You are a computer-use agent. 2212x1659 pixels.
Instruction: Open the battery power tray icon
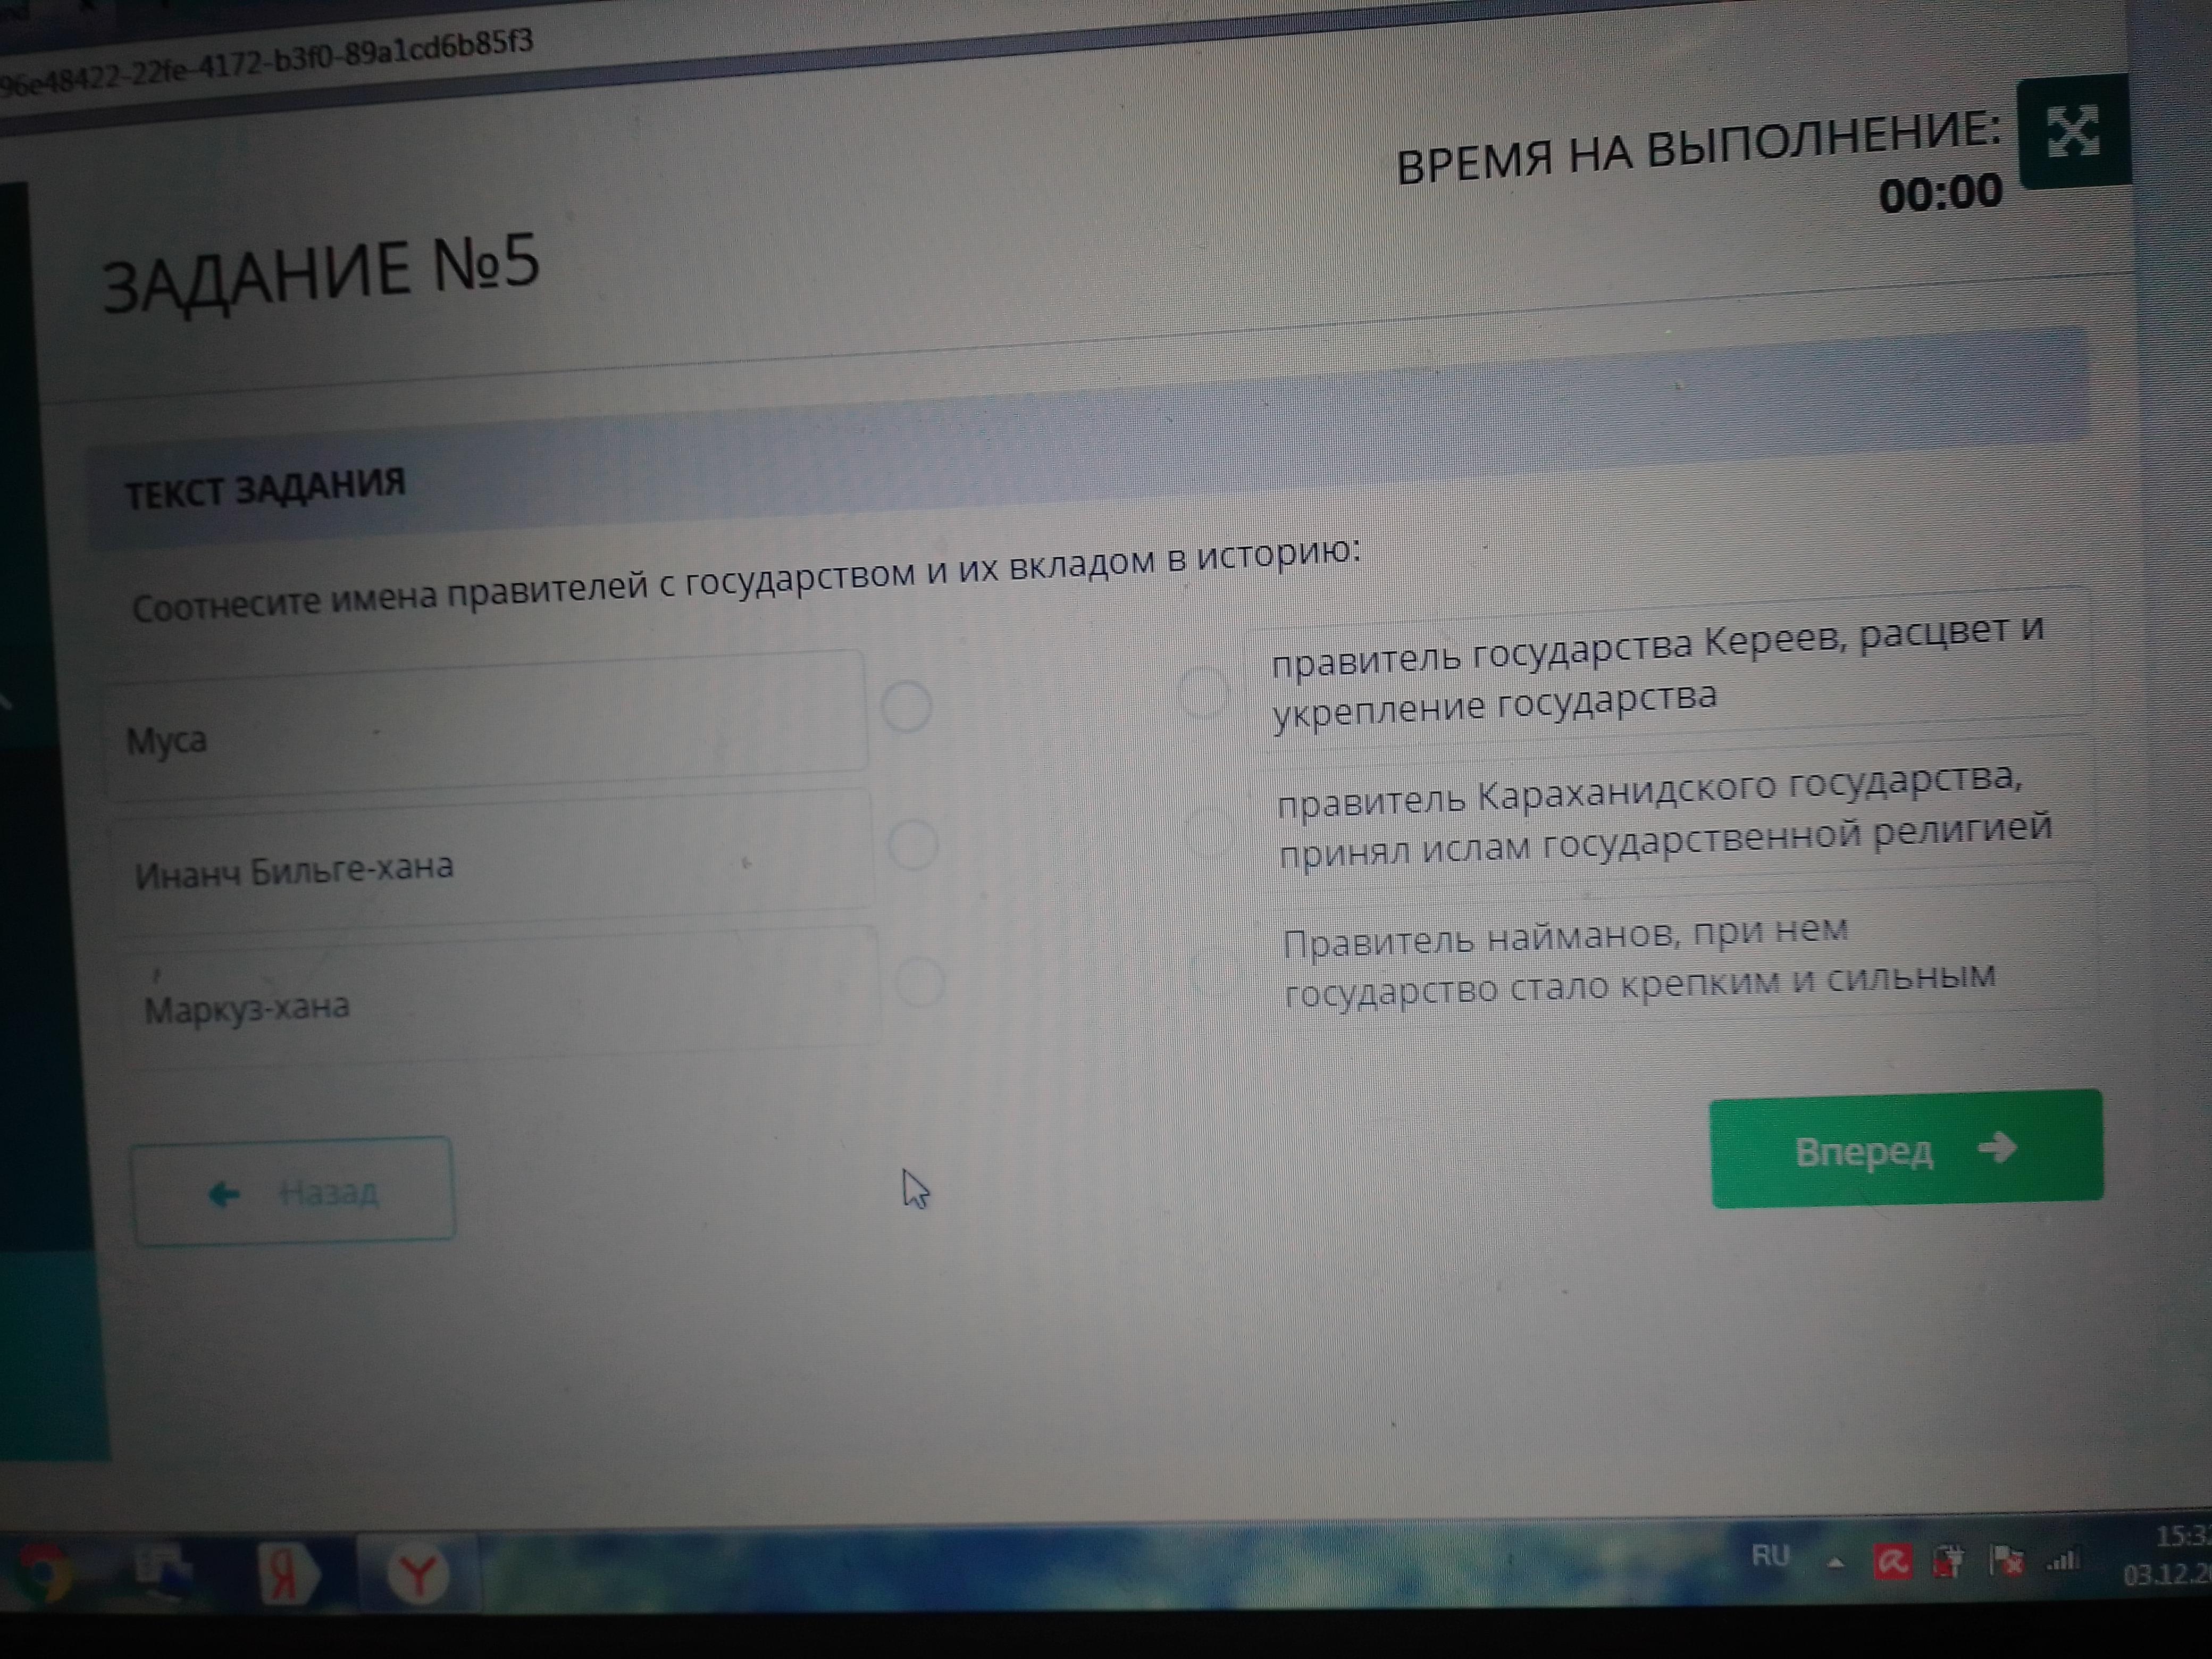click(x=1948, y=1561)
